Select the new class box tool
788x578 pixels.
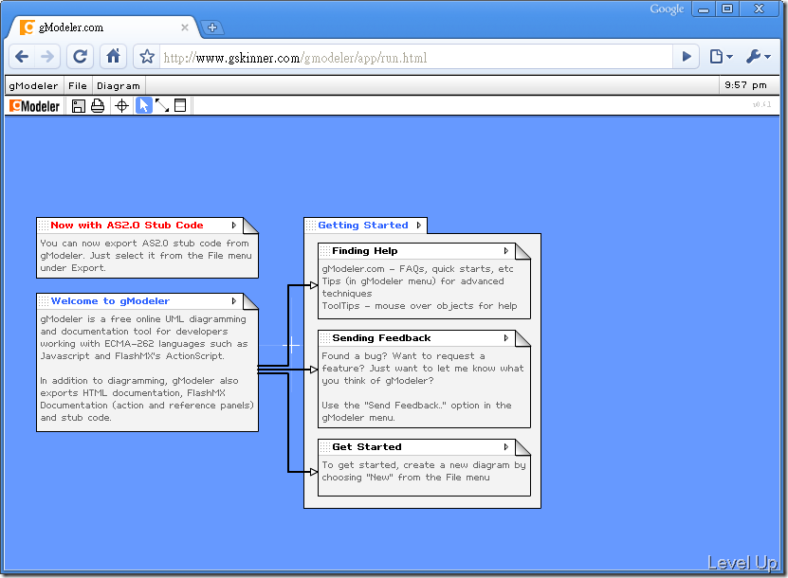pyautogui.click(x=180, y=105)
